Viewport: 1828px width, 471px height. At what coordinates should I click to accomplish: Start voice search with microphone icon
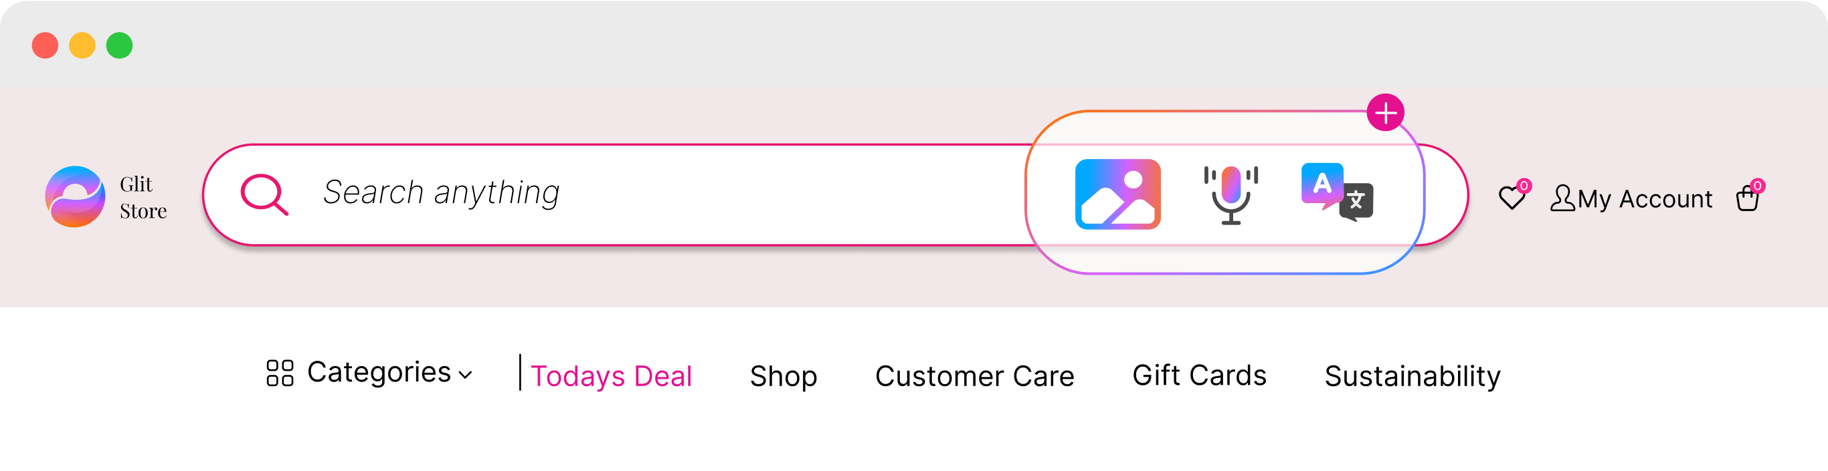pyautogui.click(x=1230, y=195)
